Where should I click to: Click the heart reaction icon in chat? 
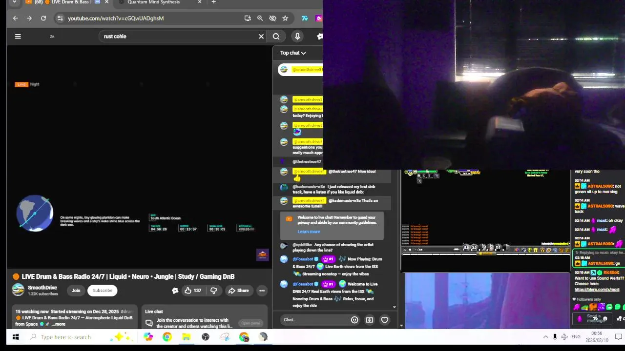click(x=385, y=320)
